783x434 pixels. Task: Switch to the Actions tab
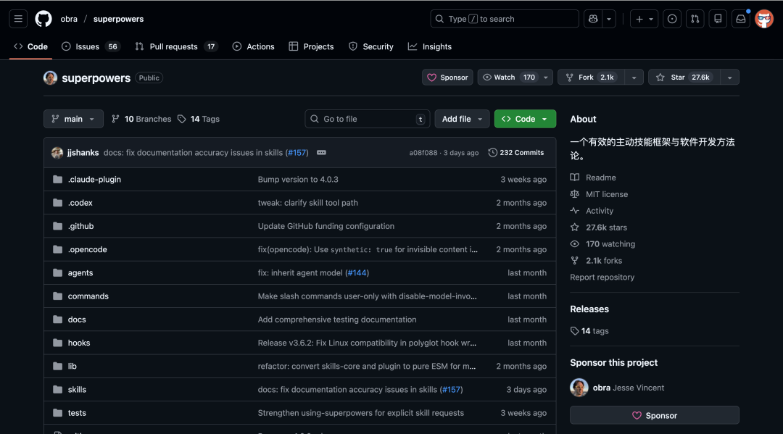coord(254,46)
